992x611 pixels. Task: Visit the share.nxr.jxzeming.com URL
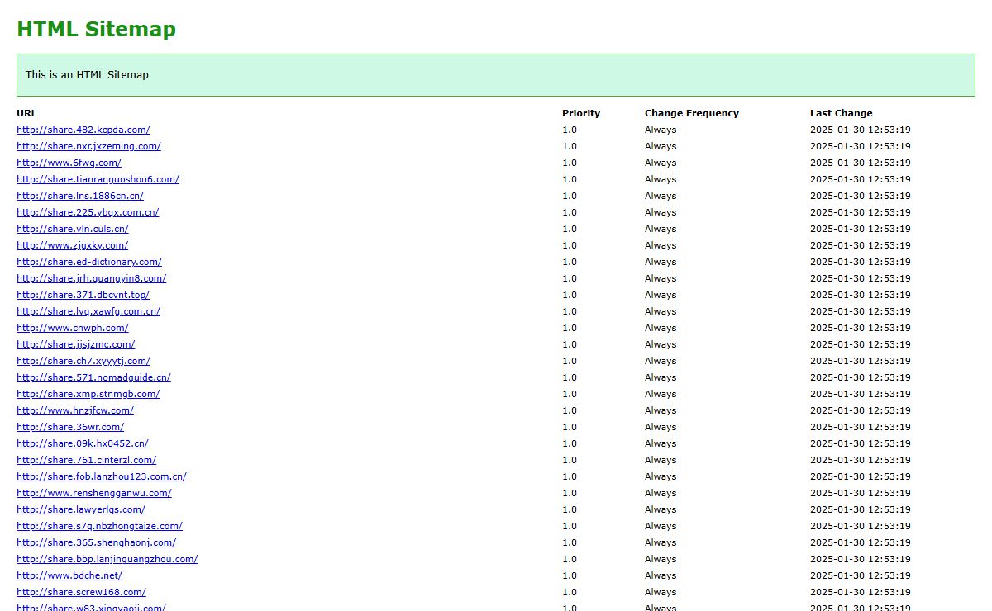[88, 146]
